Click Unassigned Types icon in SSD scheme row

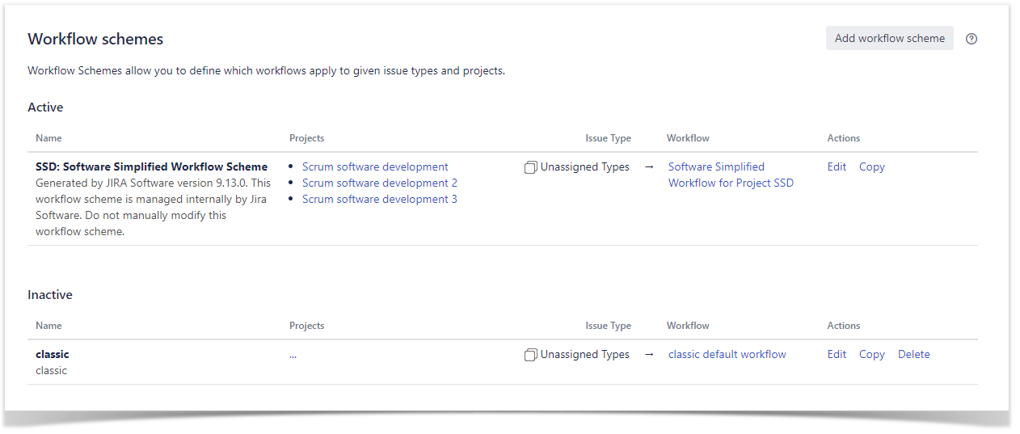point(530,167)
